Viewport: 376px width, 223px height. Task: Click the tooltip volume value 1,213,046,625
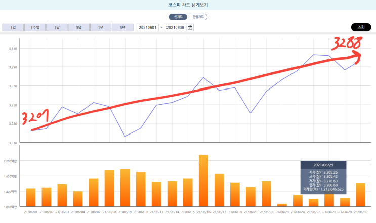tap(332, 189)
